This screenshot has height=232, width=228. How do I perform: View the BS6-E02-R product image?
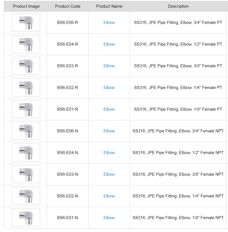point(26,88)
